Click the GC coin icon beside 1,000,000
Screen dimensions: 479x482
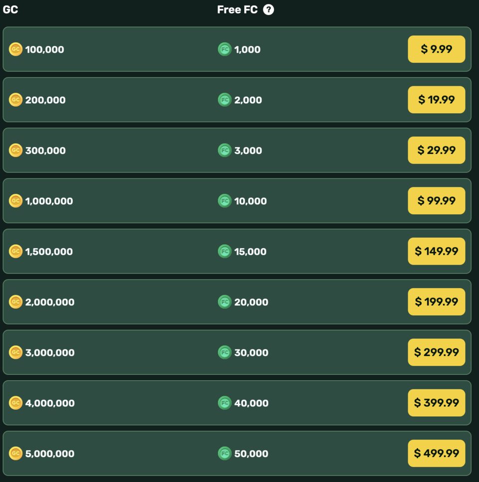coord(15,201)
